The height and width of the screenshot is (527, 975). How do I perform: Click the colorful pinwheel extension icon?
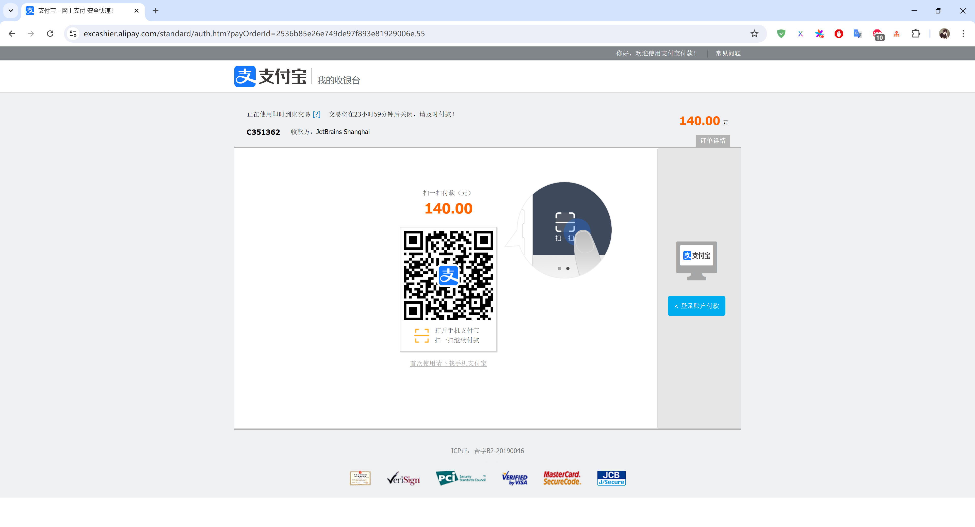click(819, 34)
